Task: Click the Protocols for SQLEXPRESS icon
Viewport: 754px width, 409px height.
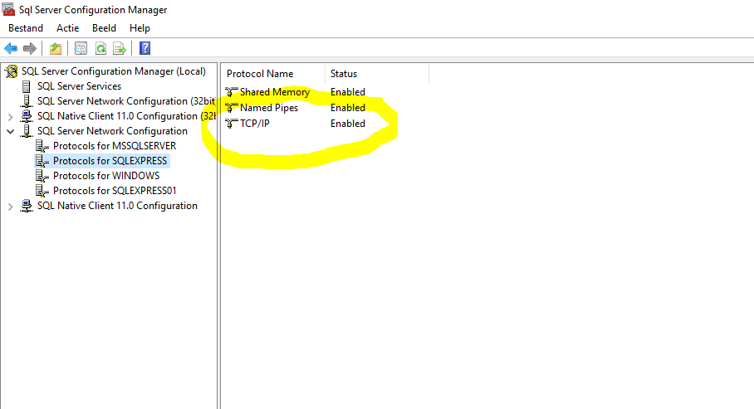Action: (42, 161)
